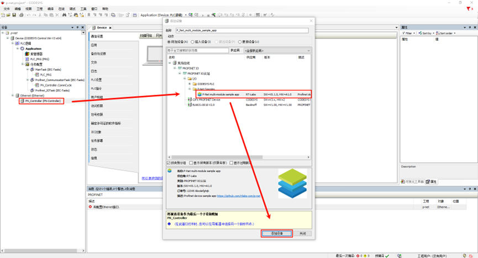Switch to the Device editor tab

[x=102, y=28]
